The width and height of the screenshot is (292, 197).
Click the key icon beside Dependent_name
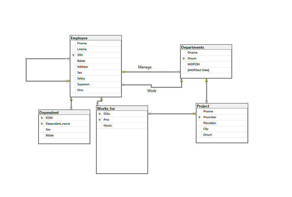coord(42,124)
